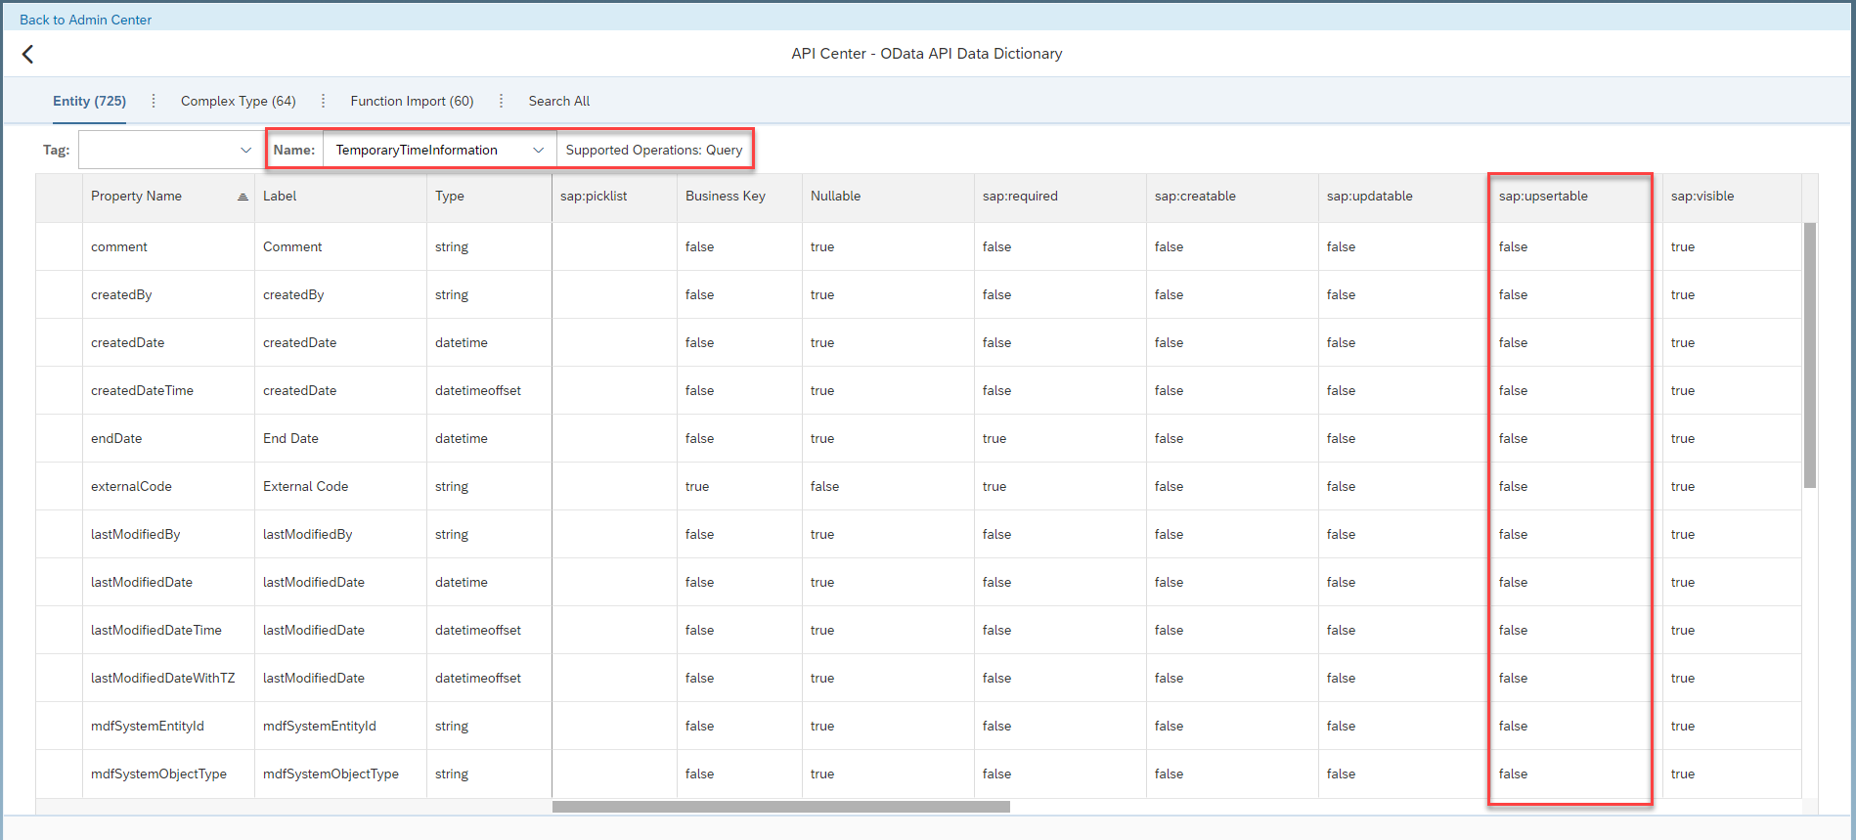Click Back to Admin Center link
The width and height of the screenshot is (1856, 840).
click(x=85, y=20)
